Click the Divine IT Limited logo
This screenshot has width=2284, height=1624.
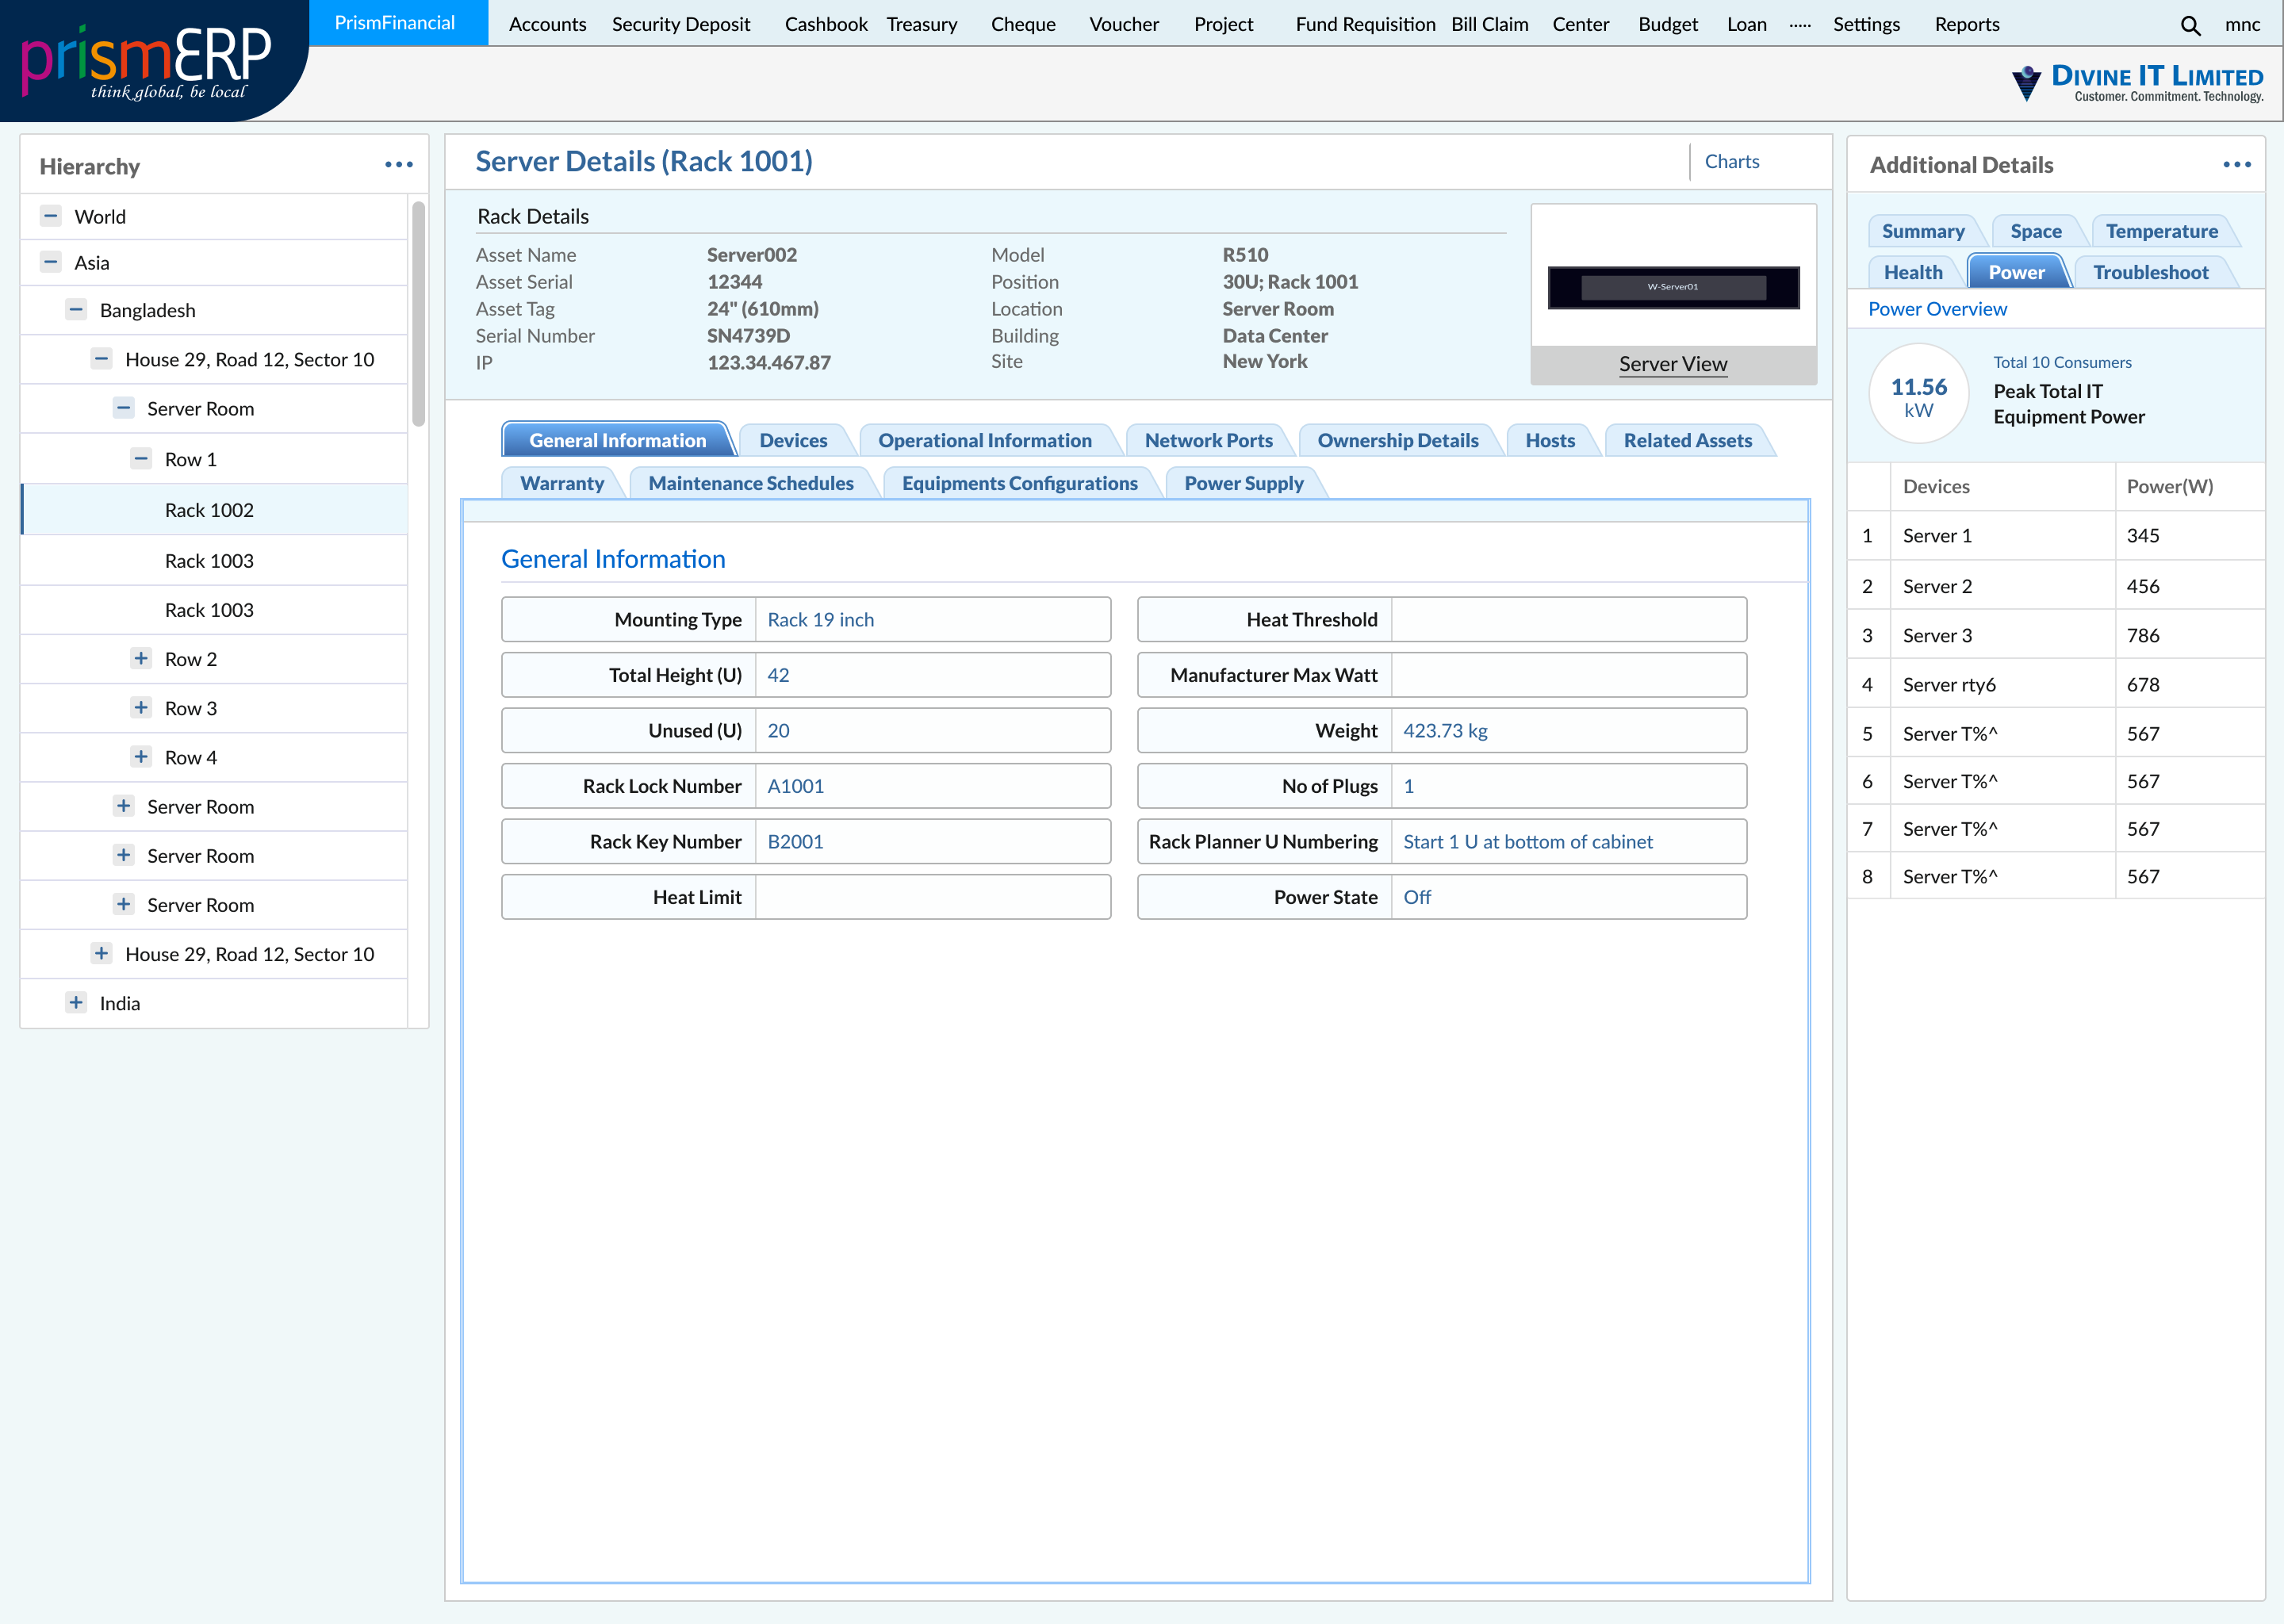coord(2137,82)
